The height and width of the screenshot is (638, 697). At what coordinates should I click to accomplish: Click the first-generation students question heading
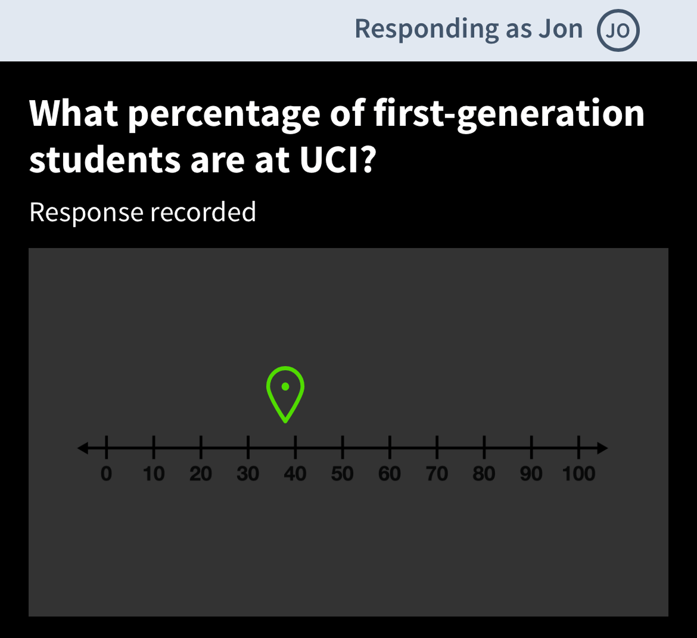click(337, 136)
